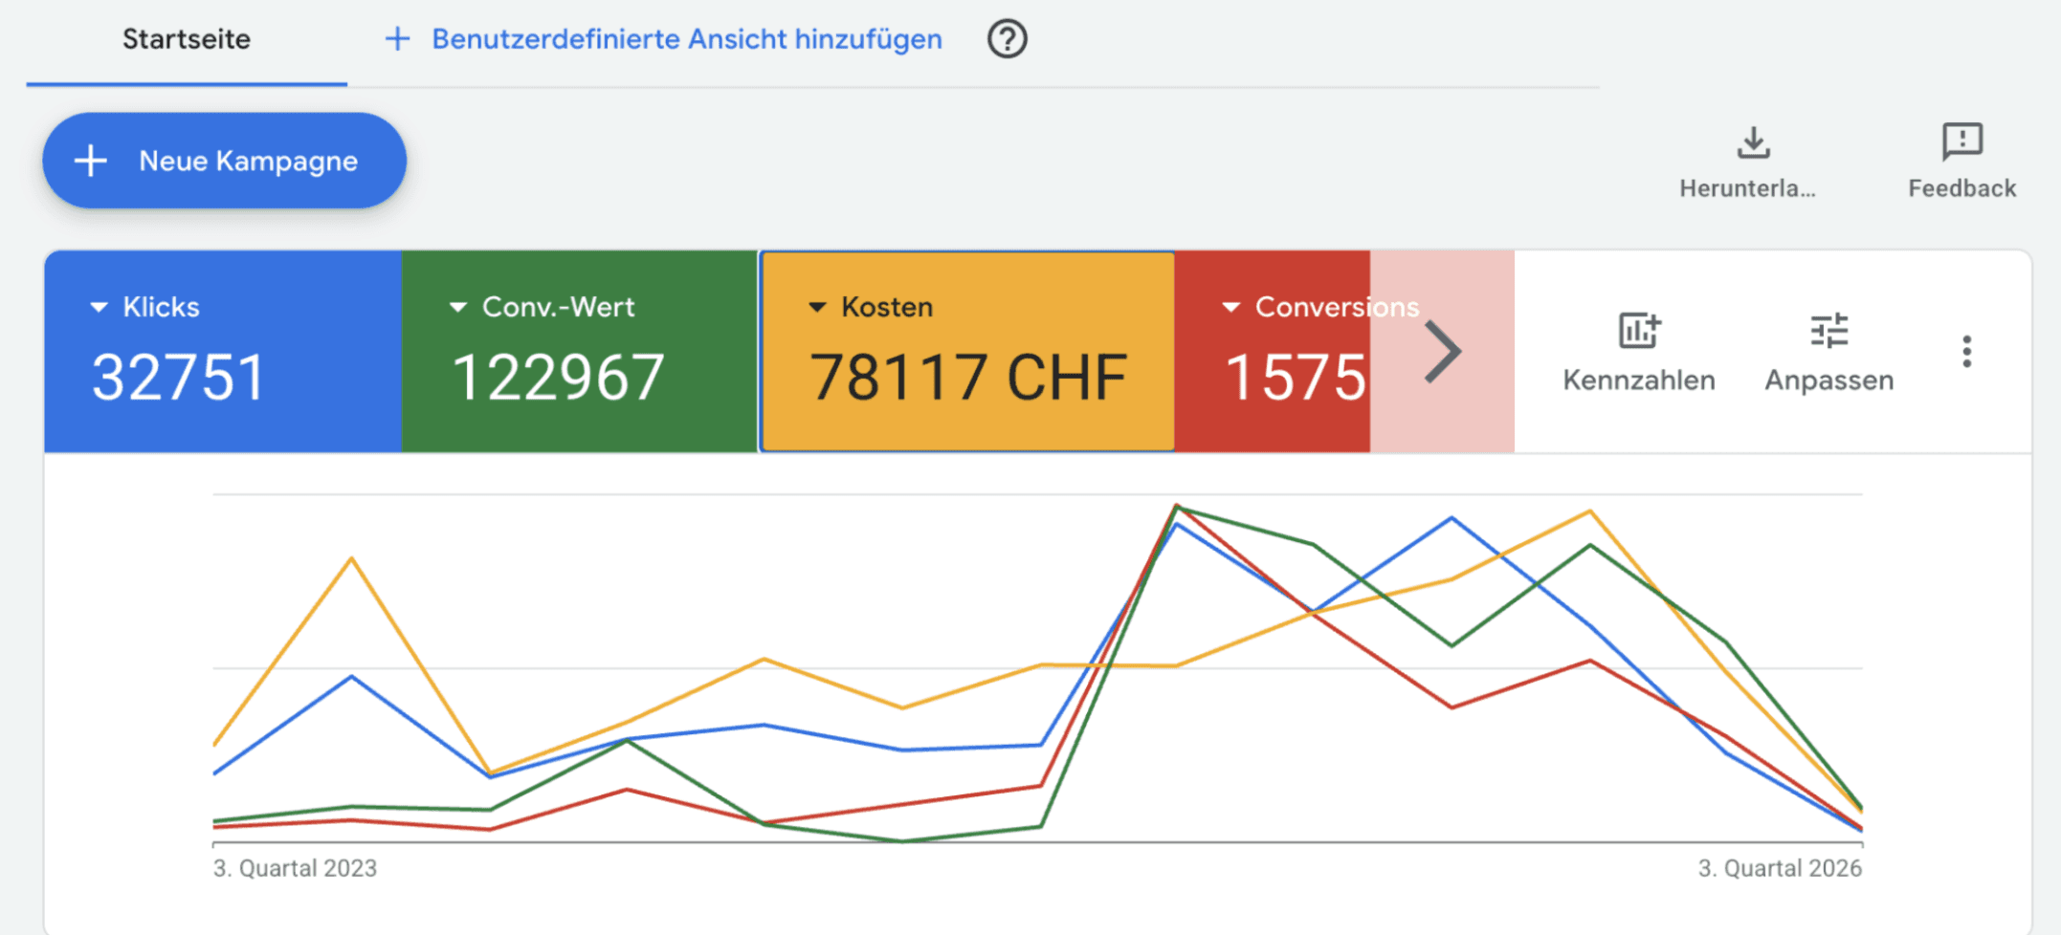The image size is (2061, 935).
Task: Click the plus icon in Neue Kampagne
Action: pos(91,161)
